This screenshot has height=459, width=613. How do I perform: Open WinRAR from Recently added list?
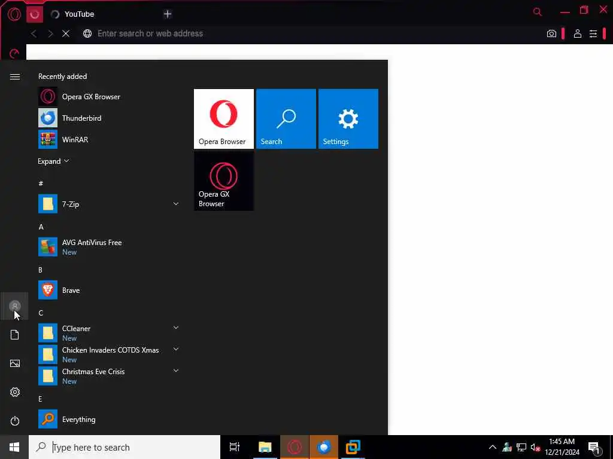110,139
